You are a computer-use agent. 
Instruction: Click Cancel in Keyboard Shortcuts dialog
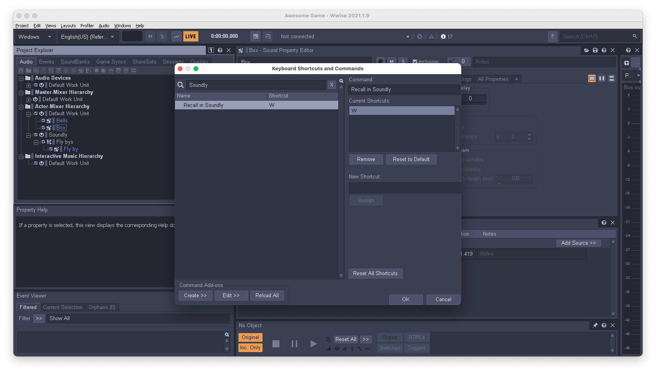[444, 300]
